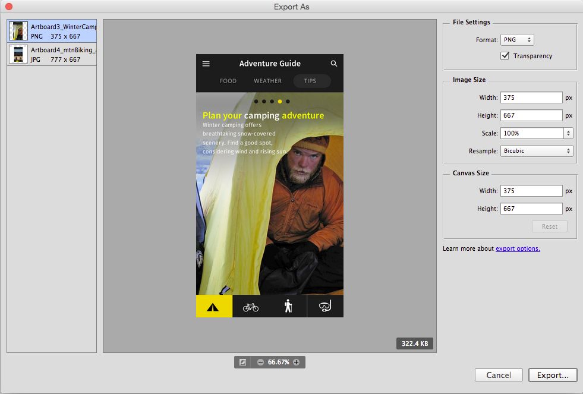Click the bicycle icon in the preview footer
Screen dimensions: 583x394
point(251,306)
